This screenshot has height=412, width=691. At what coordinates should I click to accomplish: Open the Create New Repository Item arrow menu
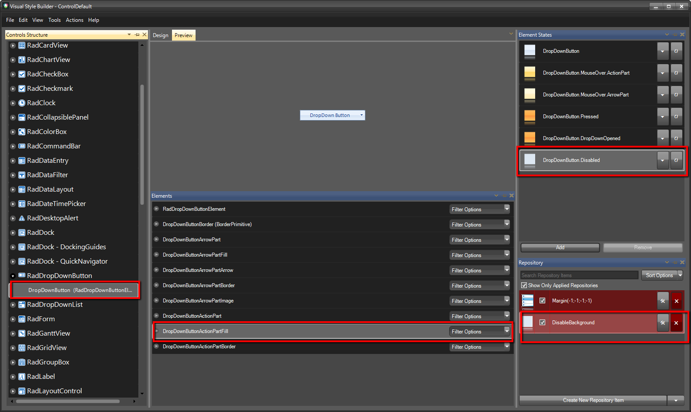click(x=676, y=400)
